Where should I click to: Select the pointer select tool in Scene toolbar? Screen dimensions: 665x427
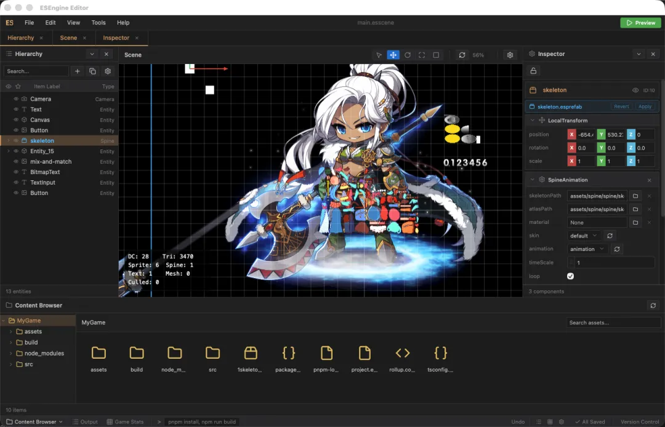(x=379, y=55)
